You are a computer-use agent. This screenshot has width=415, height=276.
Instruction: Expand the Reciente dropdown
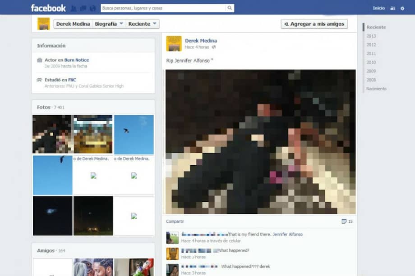point(143,24)
